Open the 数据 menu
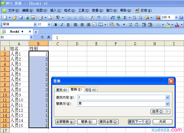Image resolution: width=184 pixels, height=133 pixels. 98,10
